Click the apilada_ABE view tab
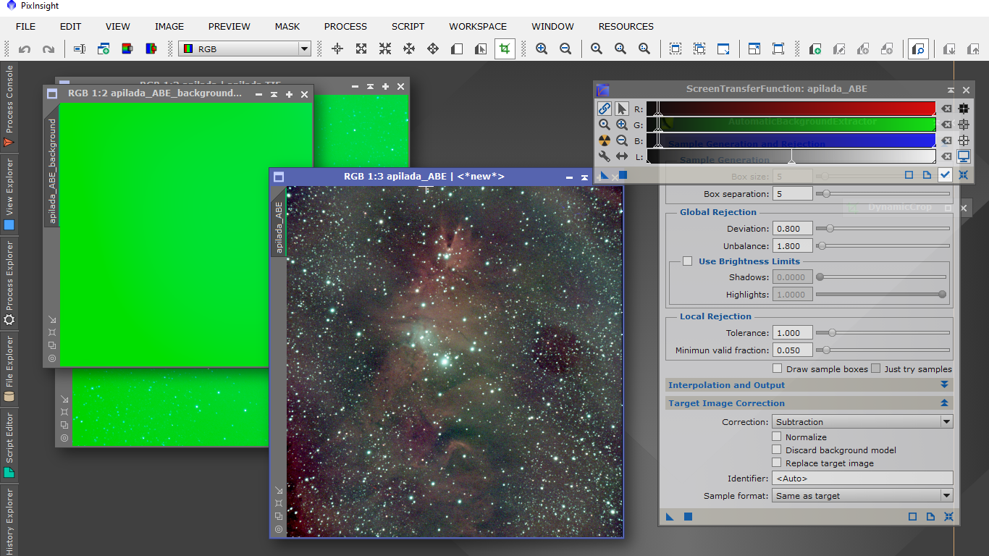The image size is (989, 556). [x=279, y=227]
